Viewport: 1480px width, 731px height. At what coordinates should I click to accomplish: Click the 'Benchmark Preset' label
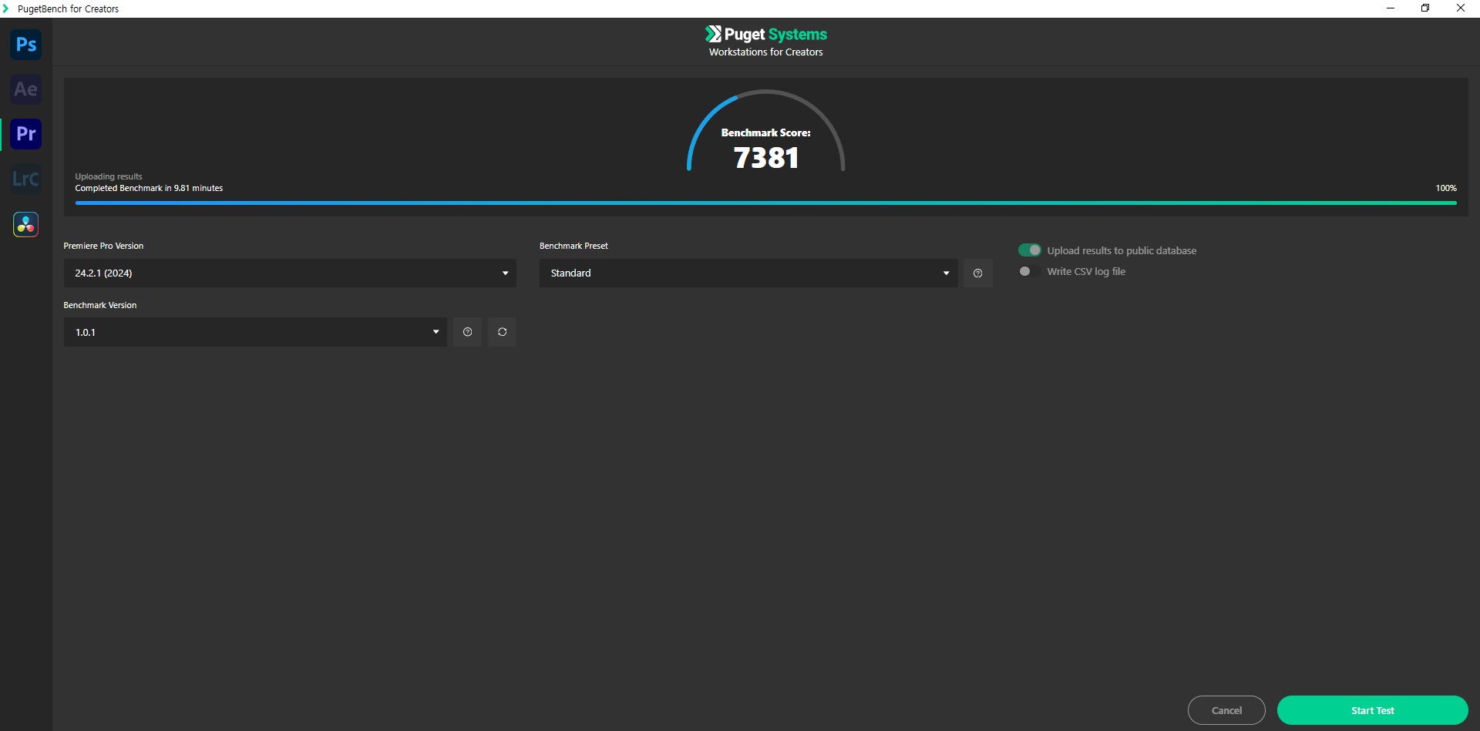(573, 246)
